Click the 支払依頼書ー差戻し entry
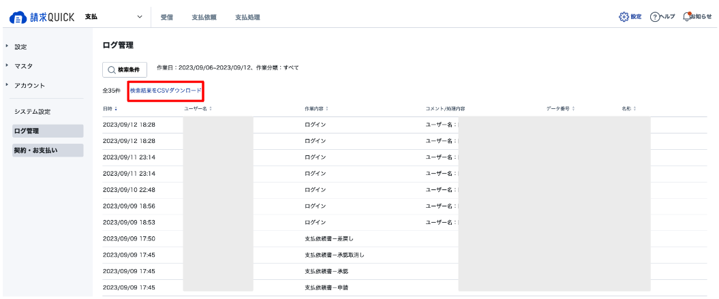 point(329,239)
